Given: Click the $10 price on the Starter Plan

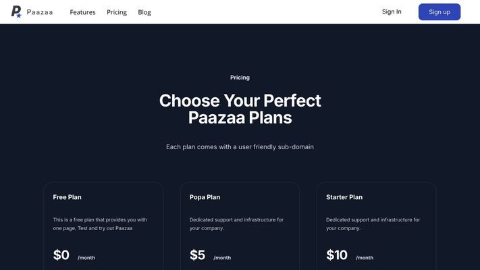Looking at the screenshot, I should (336, 255).
